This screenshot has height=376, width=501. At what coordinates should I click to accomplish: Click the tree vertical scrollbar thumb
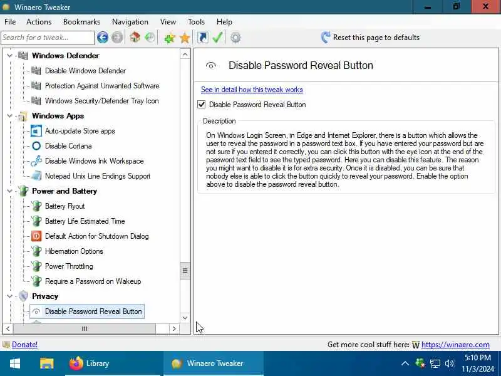tap(185, 271)
